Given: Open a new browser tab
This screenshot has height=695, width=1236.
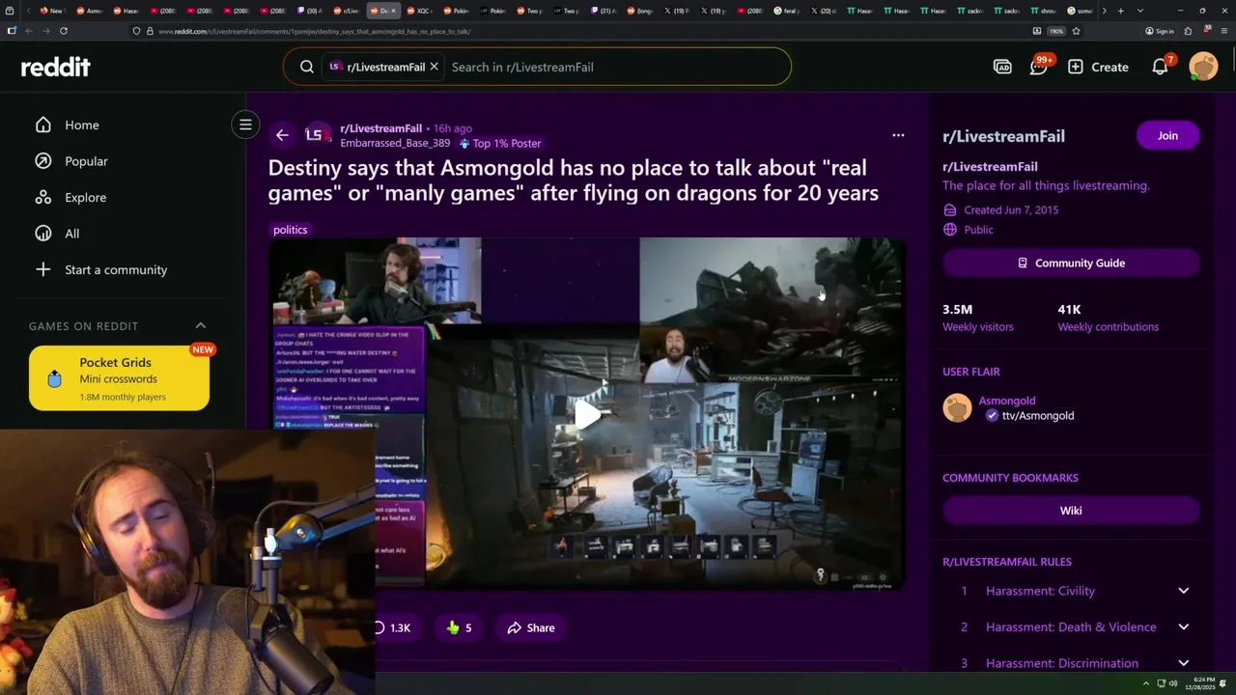Looking at the screenshot, I should pos(1120,11).
